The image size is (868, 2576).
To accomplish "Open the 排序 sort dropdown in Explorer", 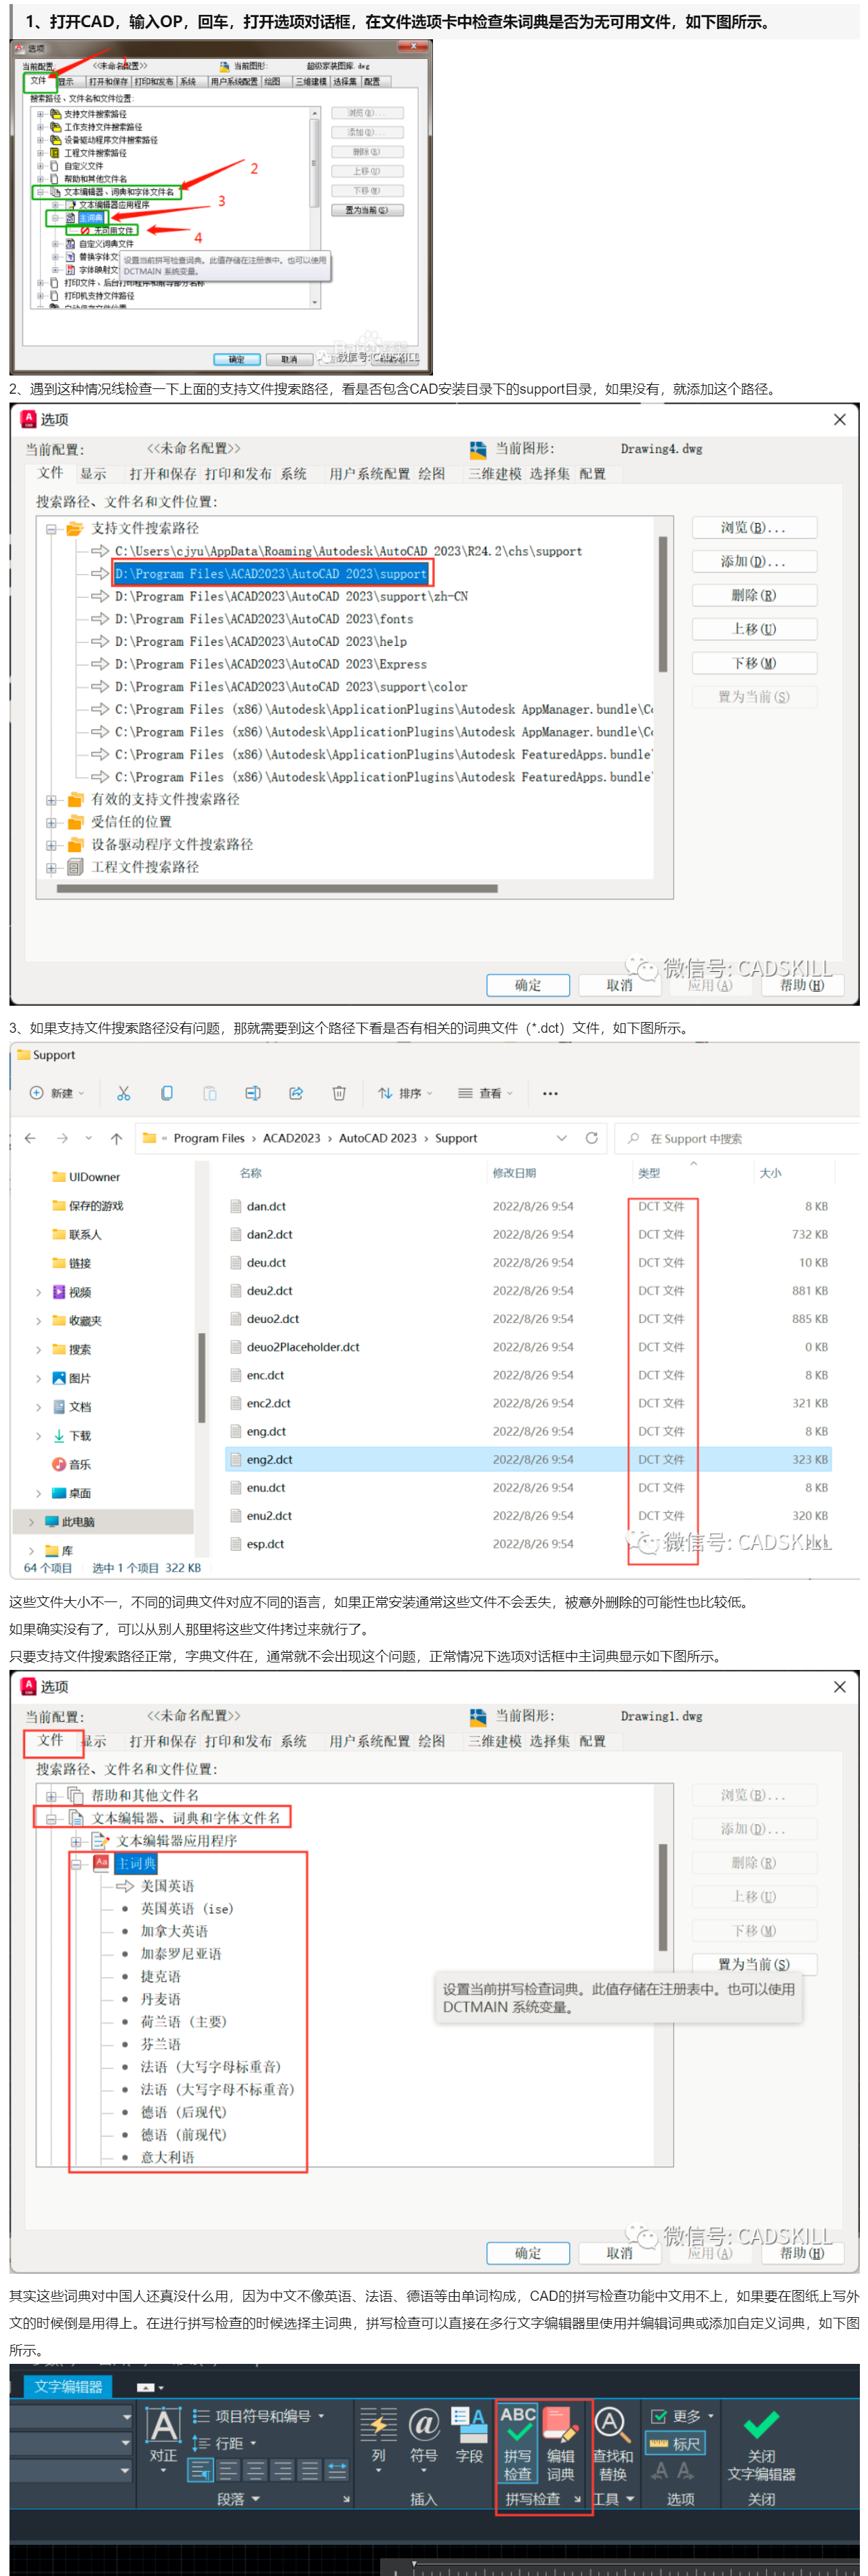I will 405,1093.
